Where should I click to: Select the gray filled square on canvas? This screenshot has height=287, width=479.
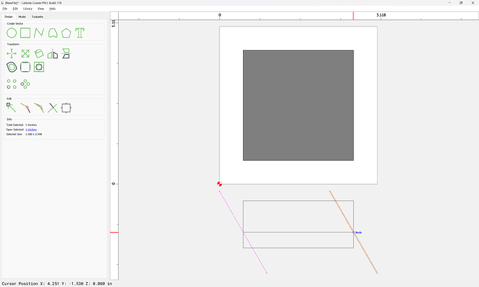click(298, 105)
